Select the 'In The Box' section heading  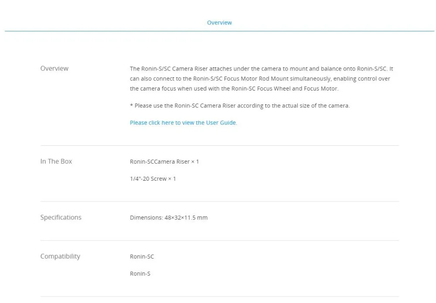click(56, 162)
